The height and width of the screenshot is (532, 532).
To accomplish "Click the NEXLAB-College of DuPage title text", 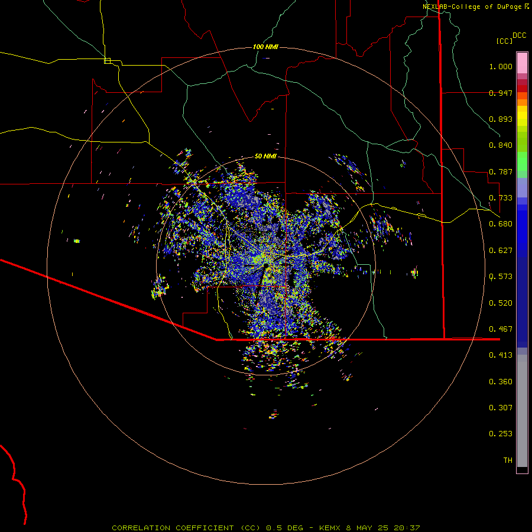I will 472,7.
